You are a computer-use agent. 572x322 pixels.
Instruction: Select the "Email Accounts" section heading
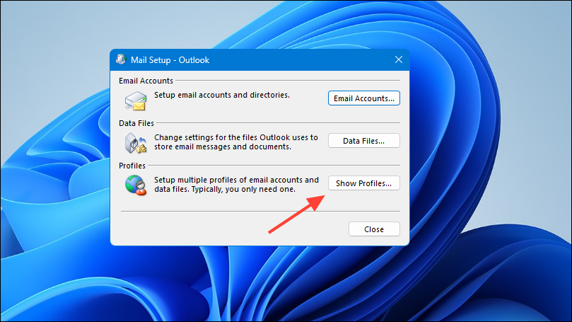[146, 81]
